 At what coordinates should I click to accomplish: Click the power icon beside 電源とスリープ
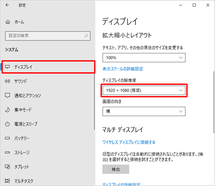click(7, 124)
